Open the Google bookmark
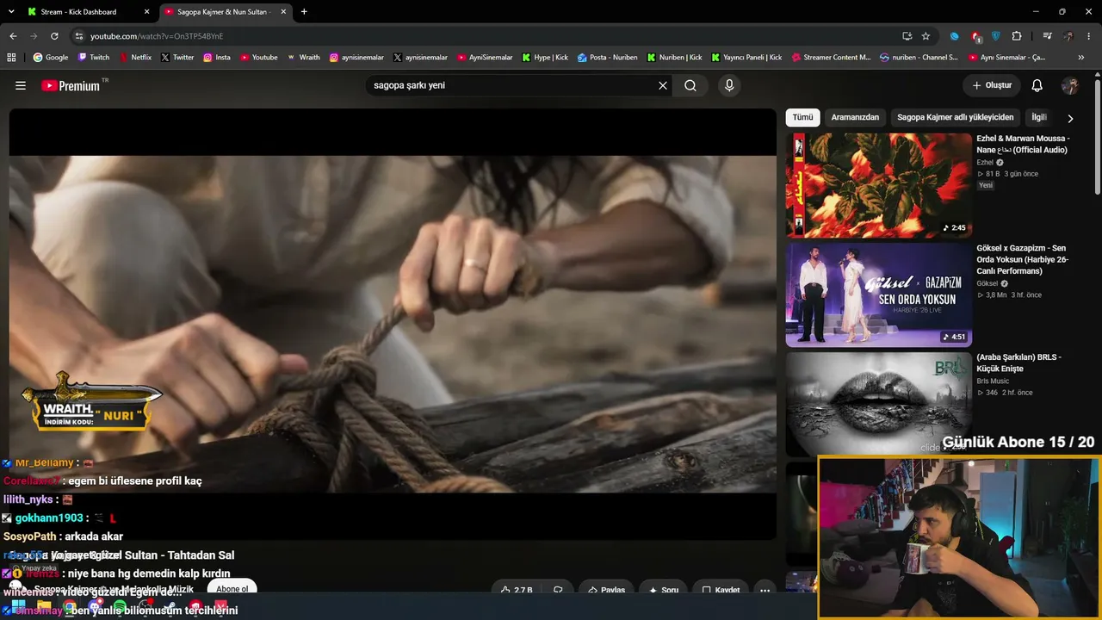Screen dimensions: 1102x620 [x=50, y=58]
